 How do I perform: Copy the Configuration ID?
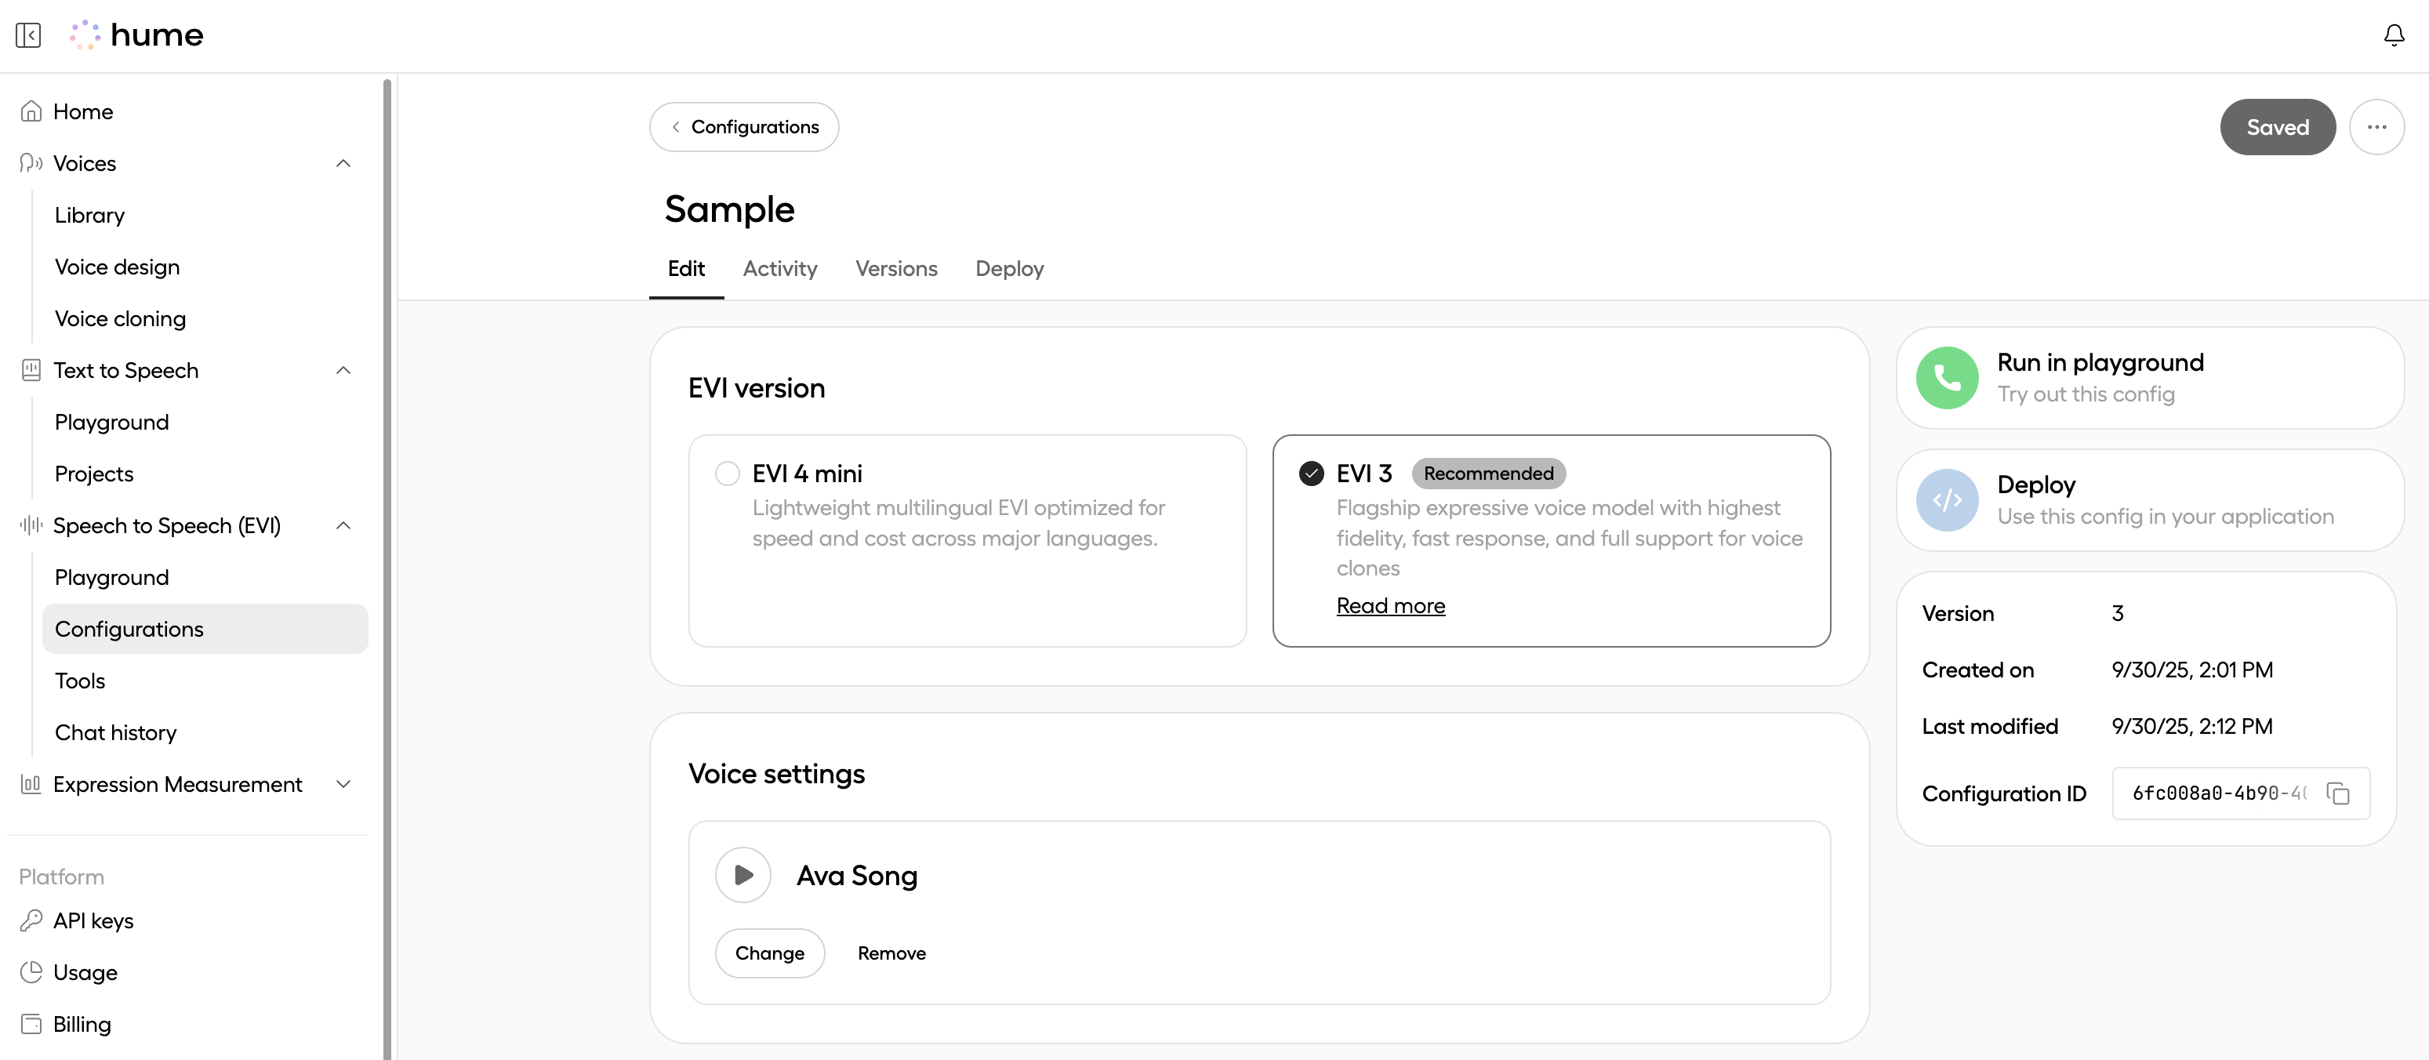click(x=2337, y=793)
